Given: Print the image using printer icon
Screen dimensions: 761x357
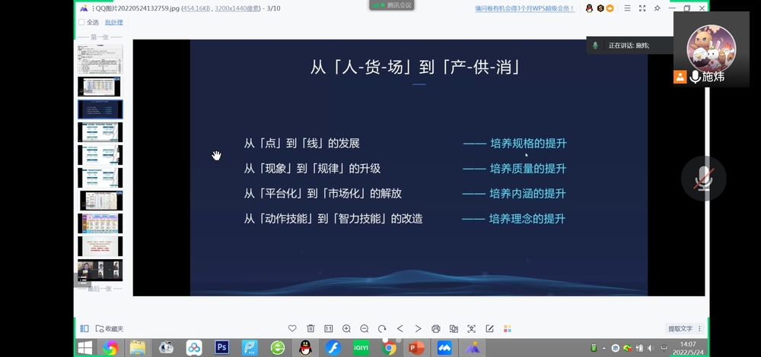Looking at the screenshot, I should coord(436,328).
